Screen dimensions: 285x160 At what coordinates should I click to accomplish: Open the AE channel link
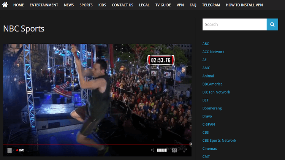tap(204, 60)
